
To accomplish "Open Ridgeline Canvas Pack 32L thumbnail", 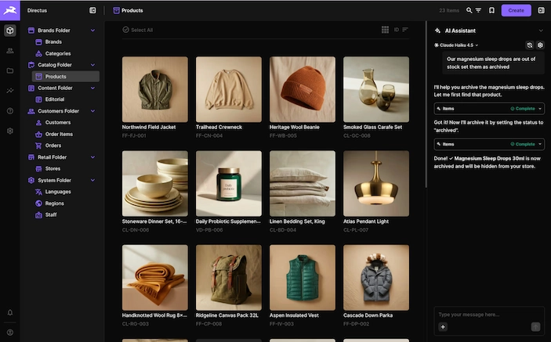I will 229,278.
